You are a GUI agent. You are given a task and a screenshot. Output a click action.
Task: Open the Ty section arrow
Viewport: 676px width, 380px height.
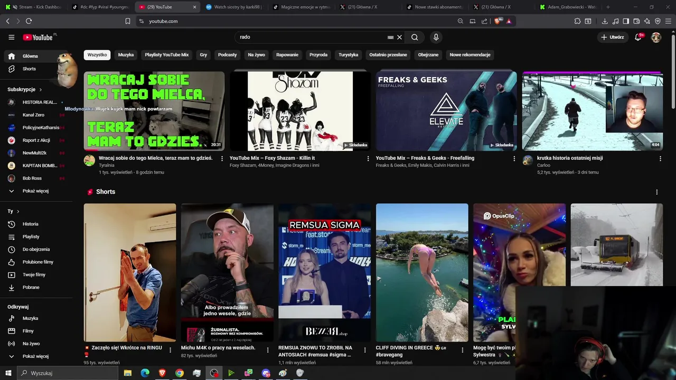coord(18,211)
